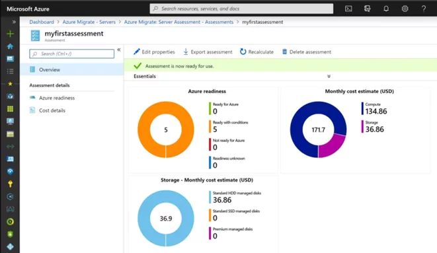The height and width of the screenshot is (253, 437).
Task: Open the monitor Virtual machines sidebar icon
Action: pos(10,122)
